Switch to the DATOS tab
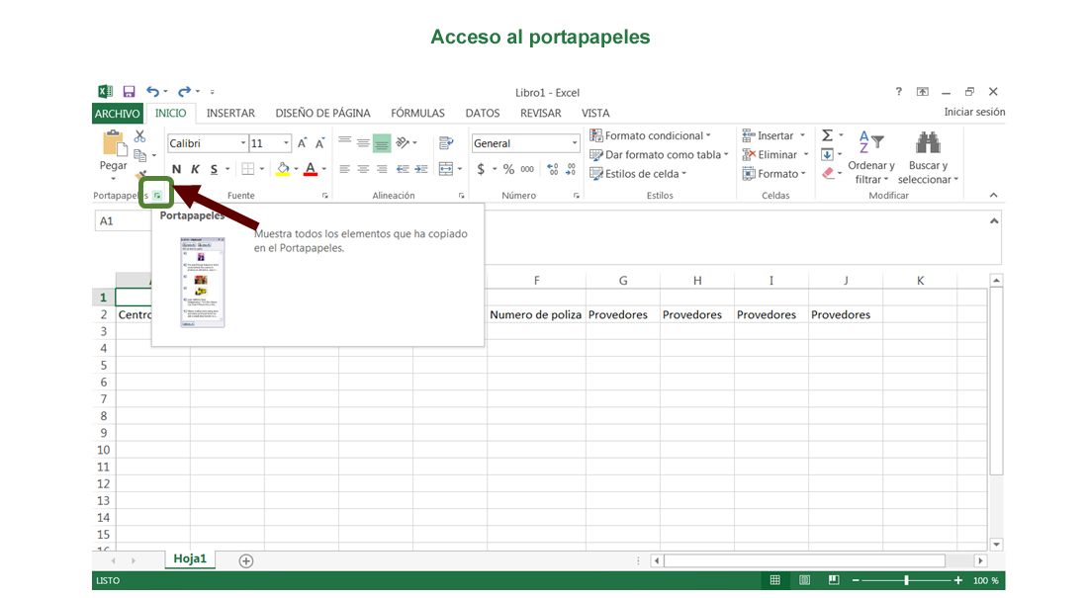The width and height of the screenshot is (1086, 598). [x=482, y=113]
